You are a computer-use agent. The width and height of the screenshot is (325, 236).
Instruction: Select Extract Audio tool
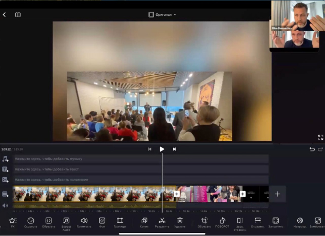click(66, 224)
